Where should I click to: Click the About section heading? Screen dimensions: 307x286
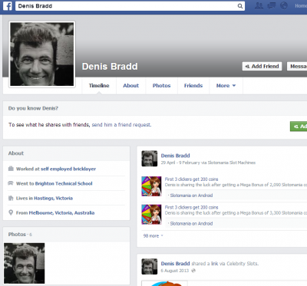pyautogui.click(x=16, y=153)
